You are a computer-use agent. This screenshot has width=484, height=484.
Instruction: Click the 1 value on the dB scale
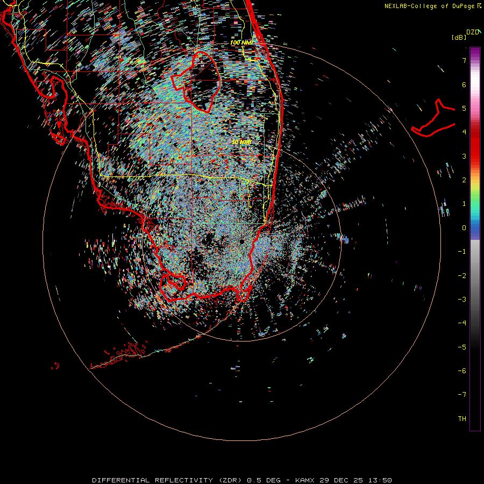(464, 204)
